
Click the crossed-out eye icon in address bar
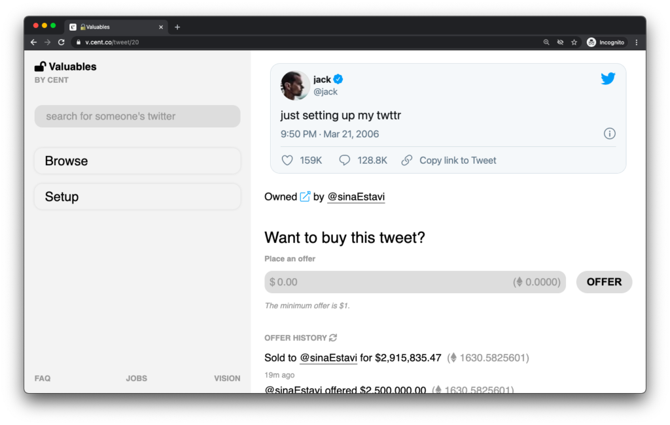pos(560,42)
